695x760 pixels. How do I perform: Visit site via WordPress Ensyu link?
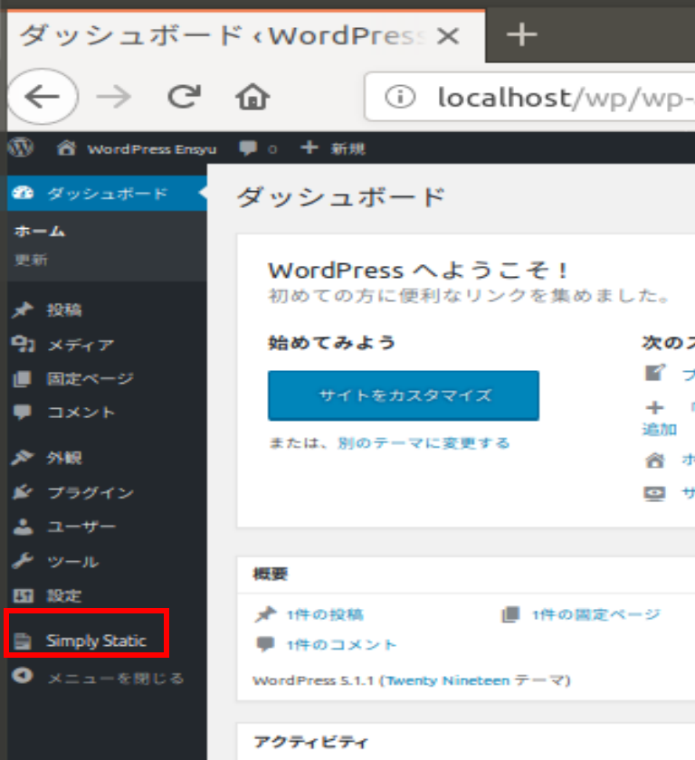pyautogui.click(x=137, y=148)
